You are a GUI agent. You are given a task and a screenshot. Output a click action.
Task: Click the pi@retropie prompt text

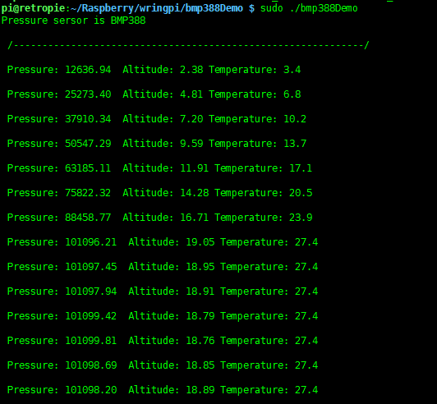click(x=33, y=8)
